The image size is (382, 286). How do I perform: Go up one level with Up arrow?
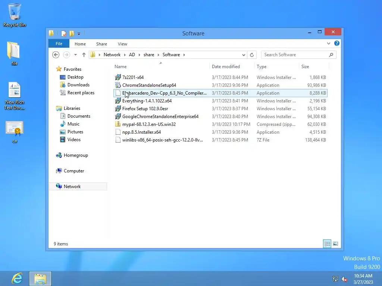coord(84,55)
